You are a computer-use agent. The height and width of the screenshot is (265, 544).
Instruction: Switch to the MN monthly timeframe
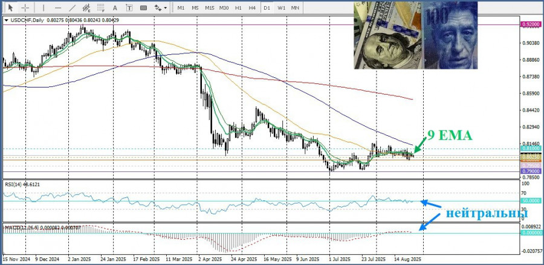pyautogui.click(x=295, y=8)
